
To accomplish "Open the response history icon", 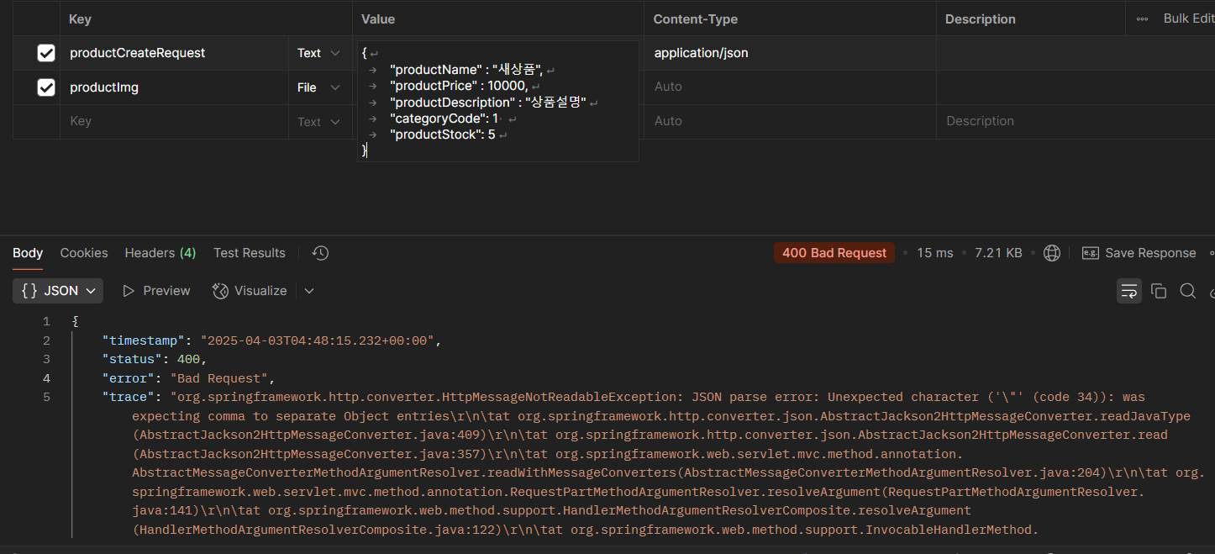I will pyautogui.click(x=320, y=253).
